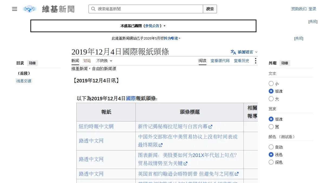Select the 深色 color option

click(271, 162)
